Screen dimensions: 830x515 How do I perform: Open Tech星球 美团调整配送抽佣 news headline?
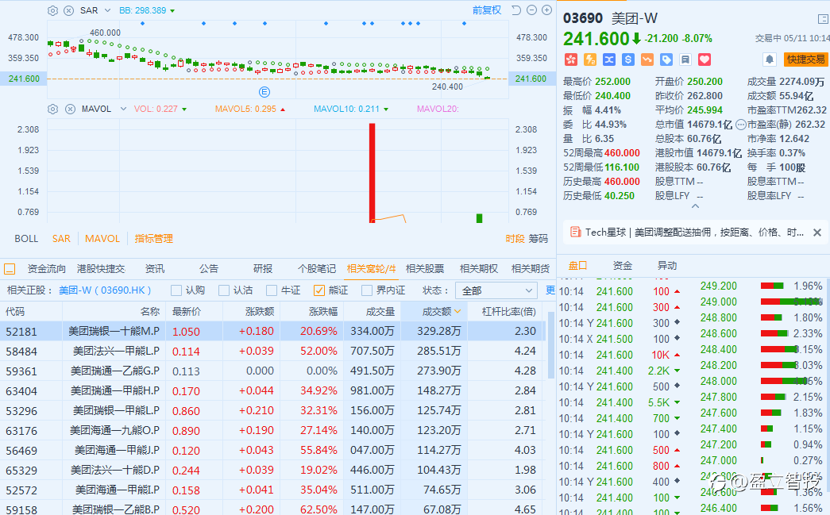694,233
